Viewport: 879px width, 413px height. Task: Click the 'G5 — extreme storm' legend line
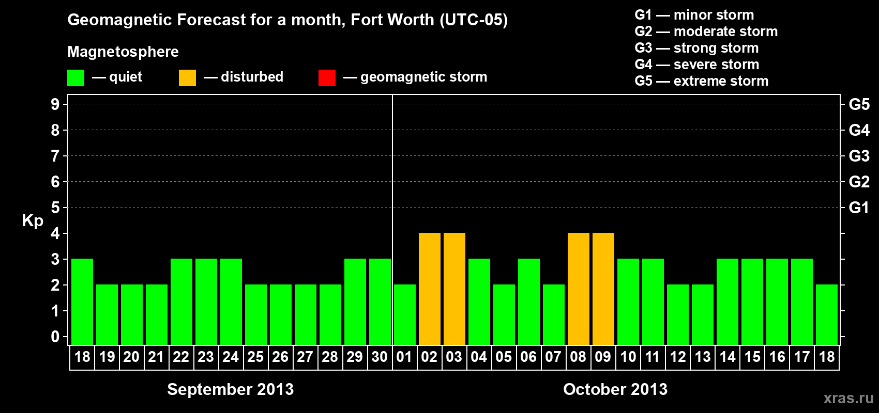click(x=702, y=81)
